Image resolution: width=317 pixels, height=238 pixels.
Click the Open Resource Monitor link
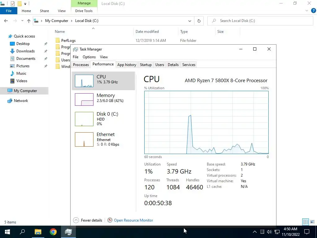click(133, 220)
